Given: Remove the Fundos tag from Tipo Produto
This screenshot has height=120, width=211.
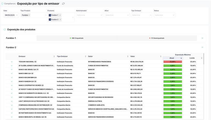Looking at the screenshot, I should click(x=29, y=15).
